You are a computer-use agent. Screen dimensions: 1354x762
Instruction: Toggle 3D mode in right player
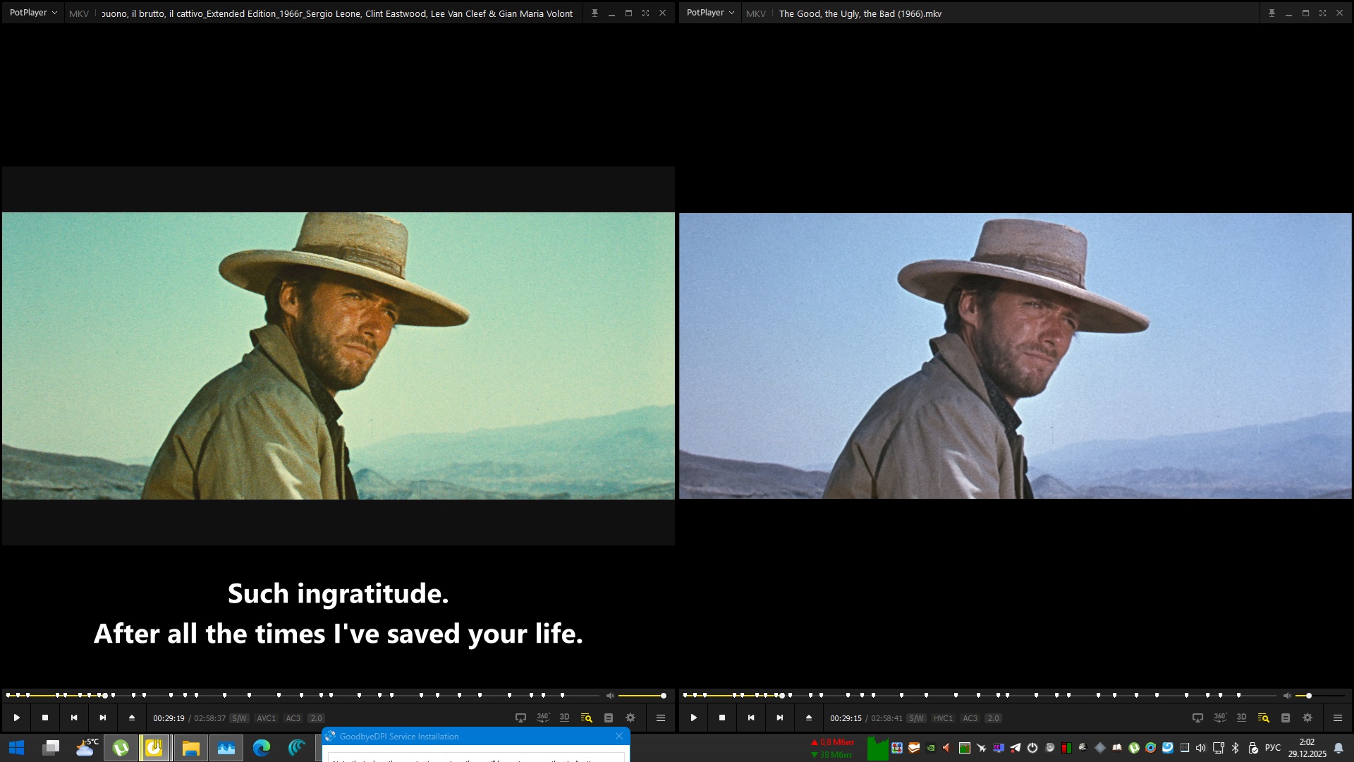[1242, 718]
